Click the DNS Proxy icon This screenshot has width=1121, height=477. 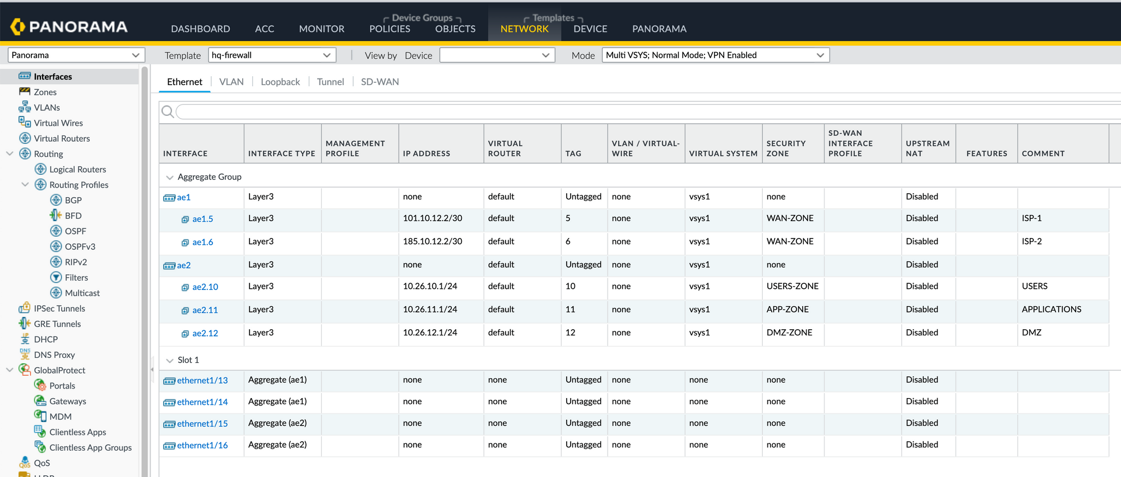coord(24,354)
